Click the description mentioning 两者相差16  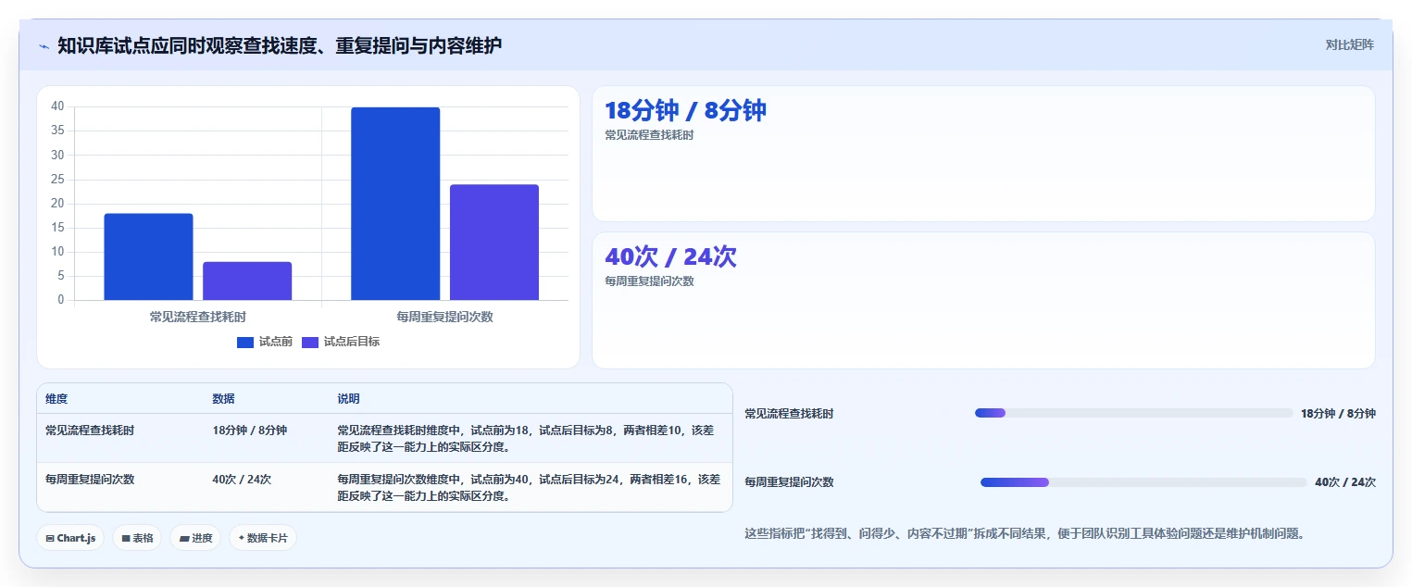pyautogui.click(x=529, y=487)
